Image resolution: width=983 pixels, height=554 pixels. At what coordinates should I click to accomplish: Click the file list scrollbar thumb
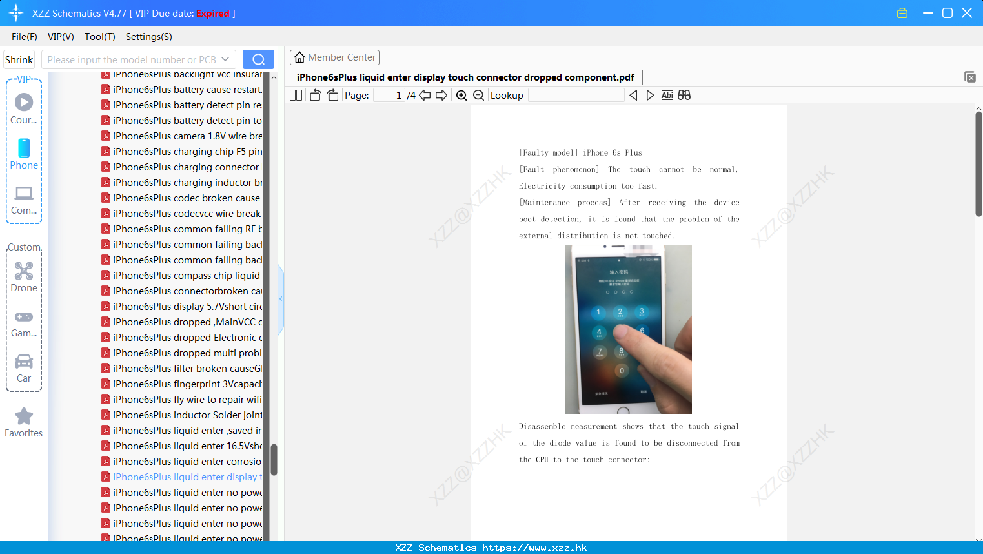(274, 460)
